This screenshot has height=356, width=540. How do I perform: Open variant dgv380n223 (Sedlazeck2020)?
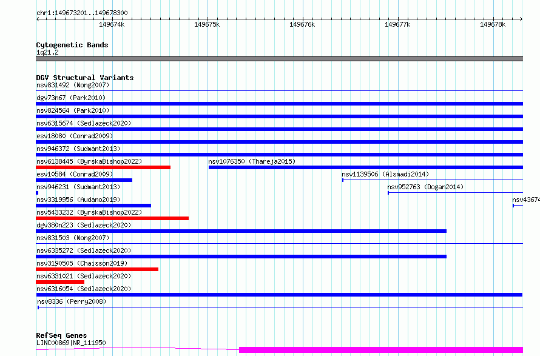[x=84, y=225]
